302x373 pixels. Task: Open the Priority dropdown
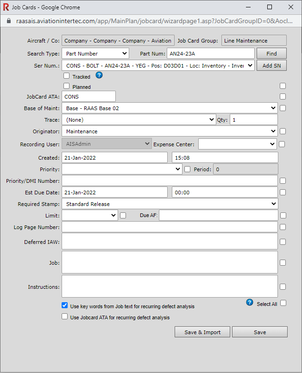coord(122,169)
